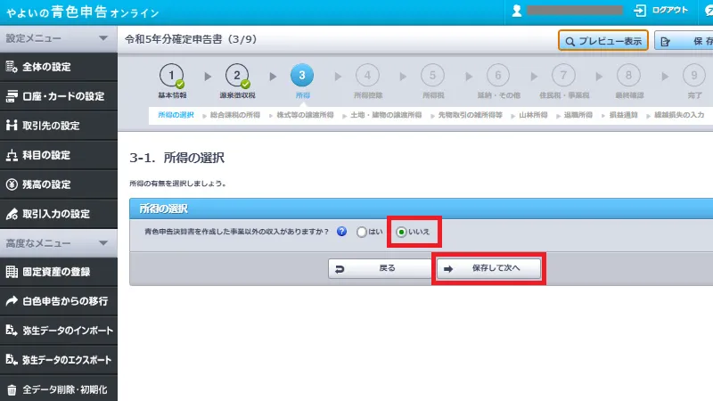
Task: Open 科目の設定 menu item
Action: tap(58, 155)
